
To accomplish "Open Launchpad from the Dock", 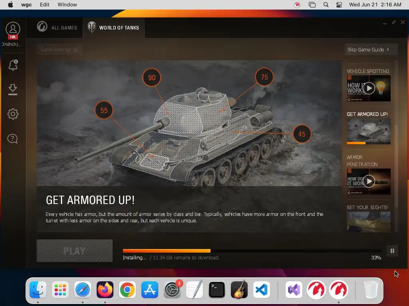I will click(x=60, y=290).
